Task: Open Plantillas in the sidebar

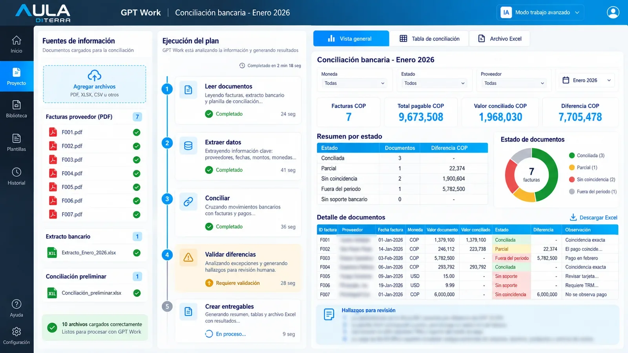Action: 16,142
